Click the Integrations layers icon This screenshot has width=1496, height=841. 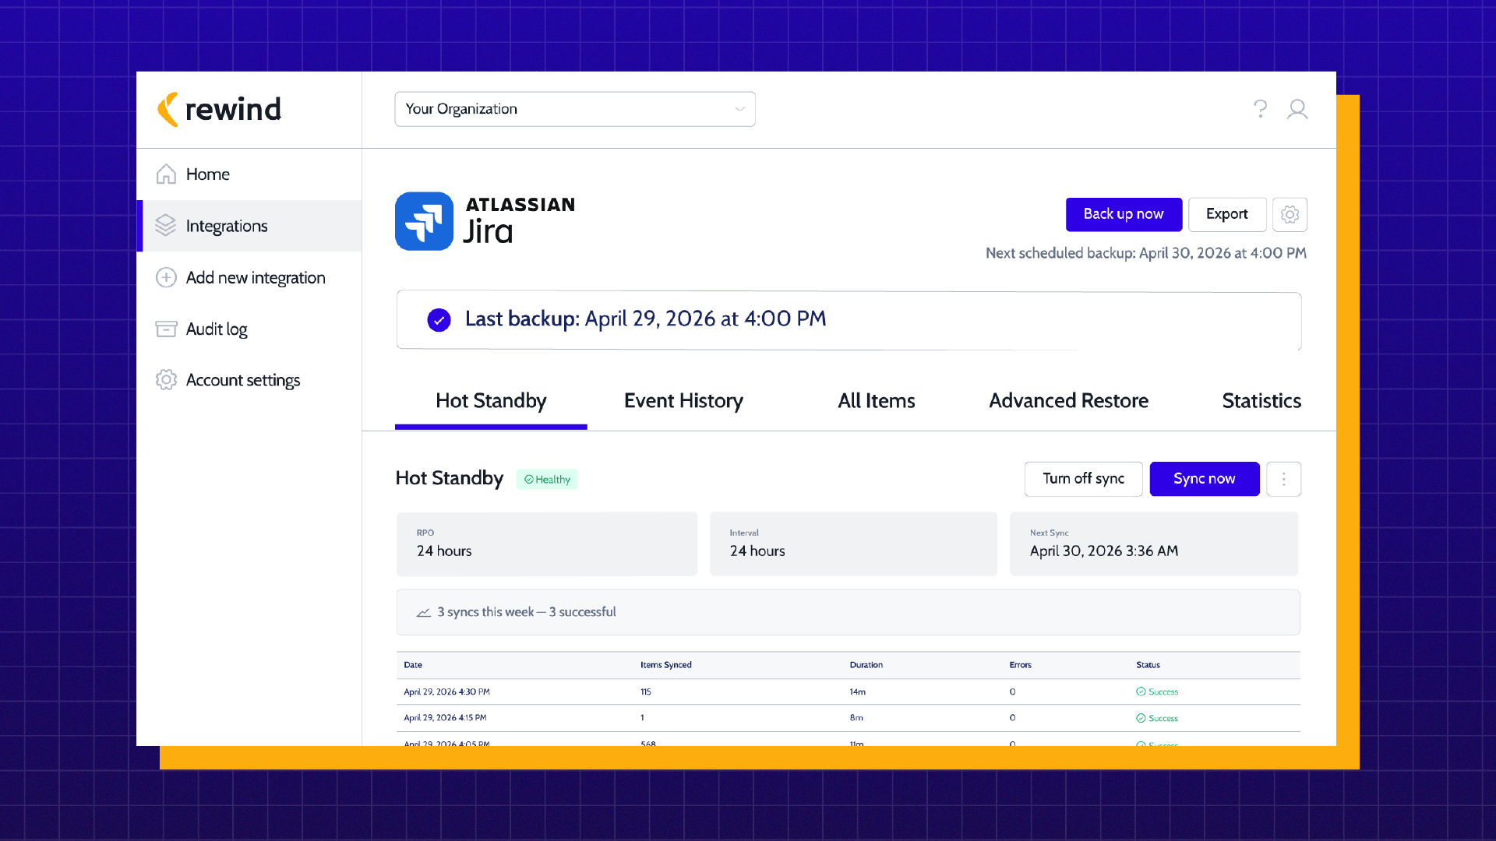click(x=166, y=226)
